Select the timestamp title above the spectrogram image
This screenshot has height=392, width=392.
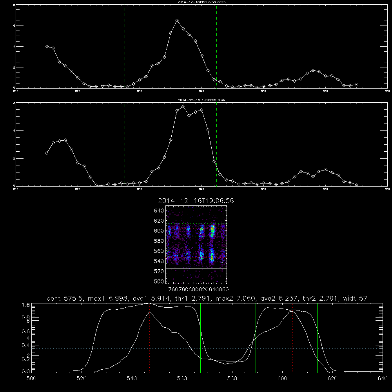tap(196, 201)
